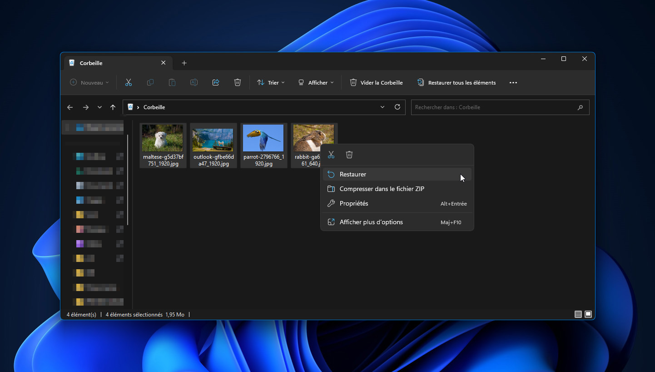
Task: Switch to large thumbnails view in the status bar
Action: point(588,314)
